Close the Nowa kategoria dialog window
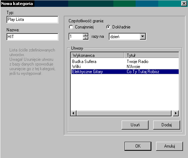 coord(184,4)
